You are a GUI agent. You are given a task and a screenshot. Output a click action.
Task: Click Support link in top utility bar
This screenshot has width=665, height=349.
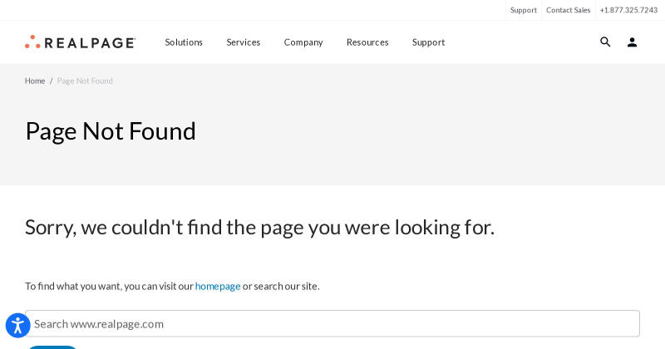click(x=524, y=10)
